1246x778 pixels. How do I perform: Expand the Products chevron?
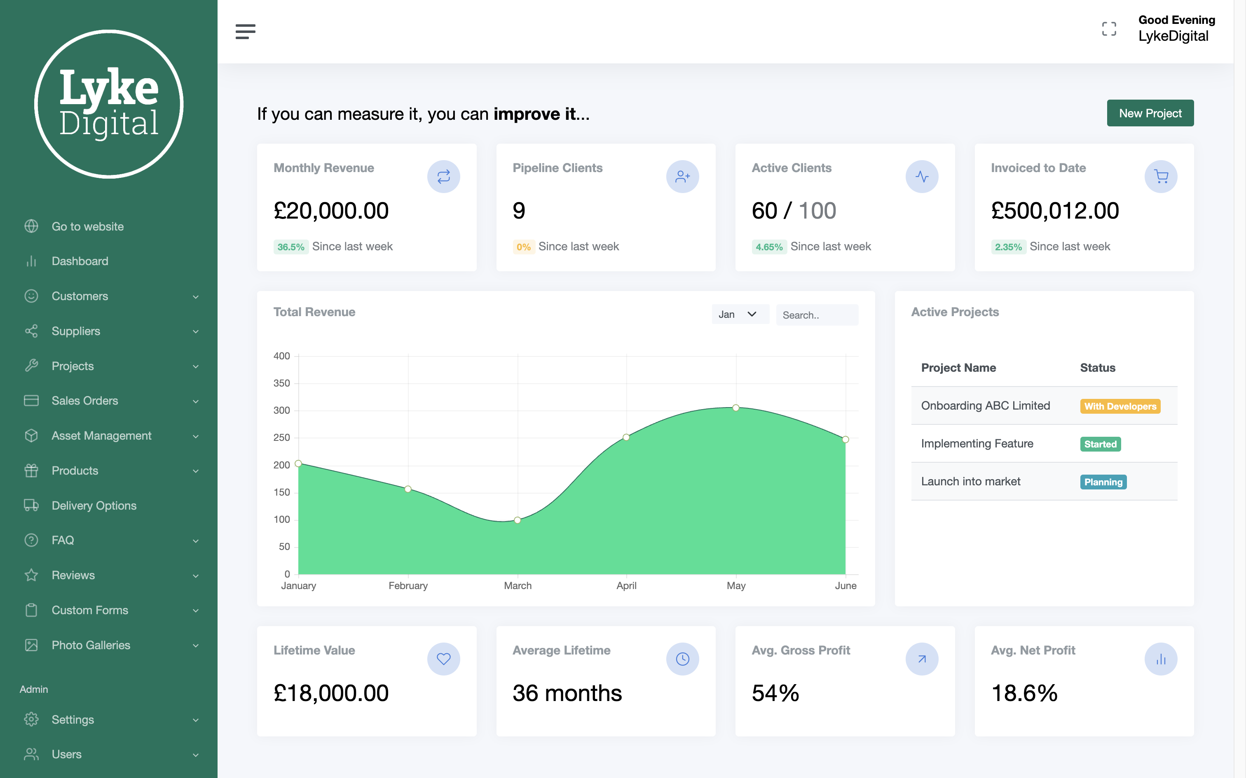(196, 471)
